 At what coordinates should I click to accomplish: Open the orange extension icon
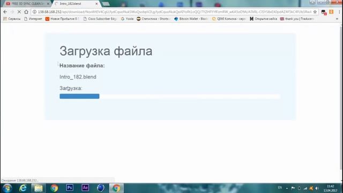tap(331, 12)
